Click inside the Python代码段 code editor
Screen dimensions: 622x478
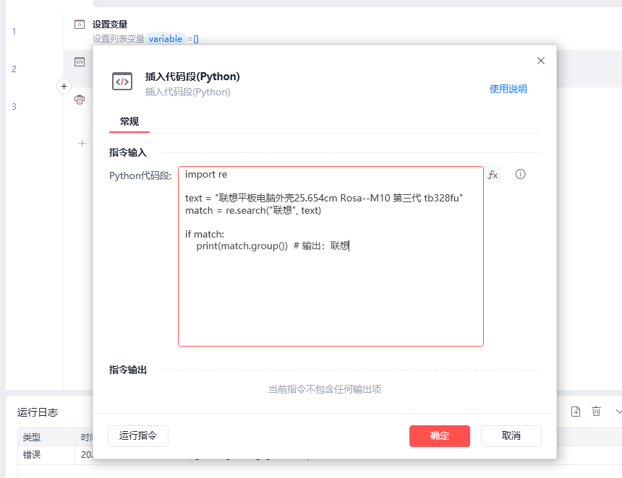tap(331, 296)
